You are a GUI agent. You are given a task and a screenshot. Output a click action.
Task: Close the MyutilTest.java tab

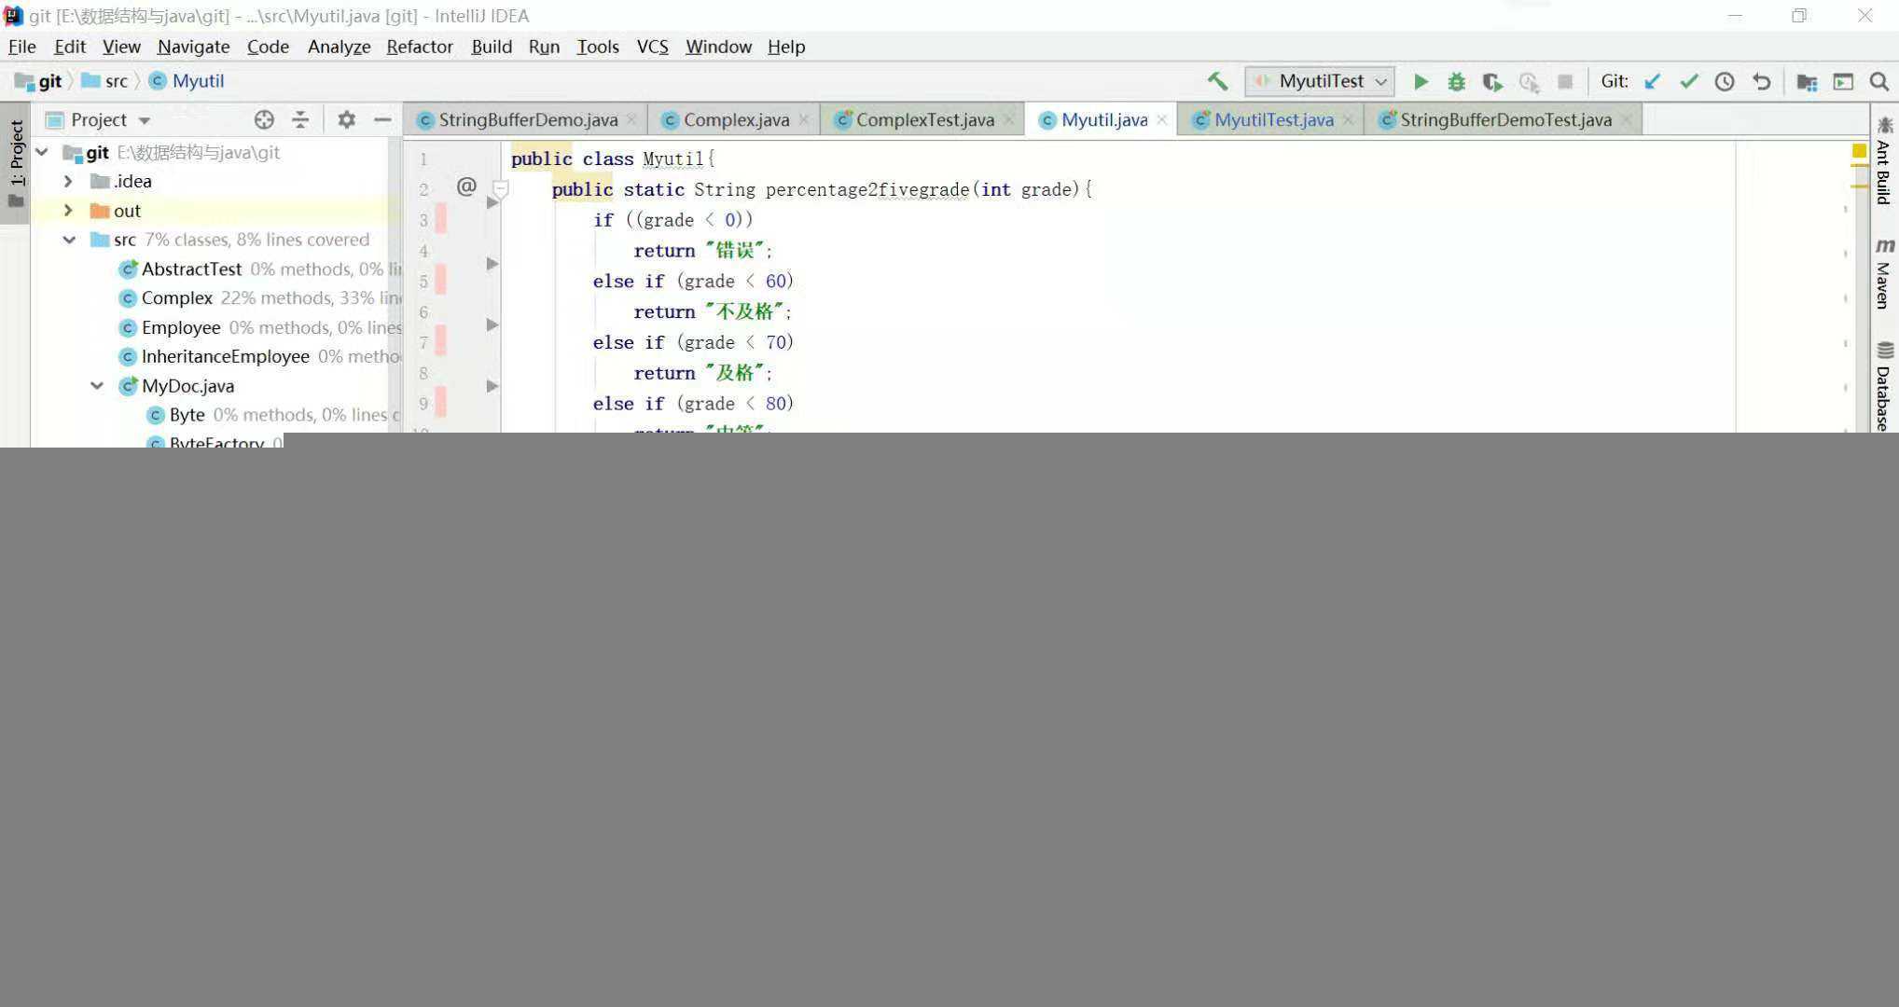coord(1347,119)
